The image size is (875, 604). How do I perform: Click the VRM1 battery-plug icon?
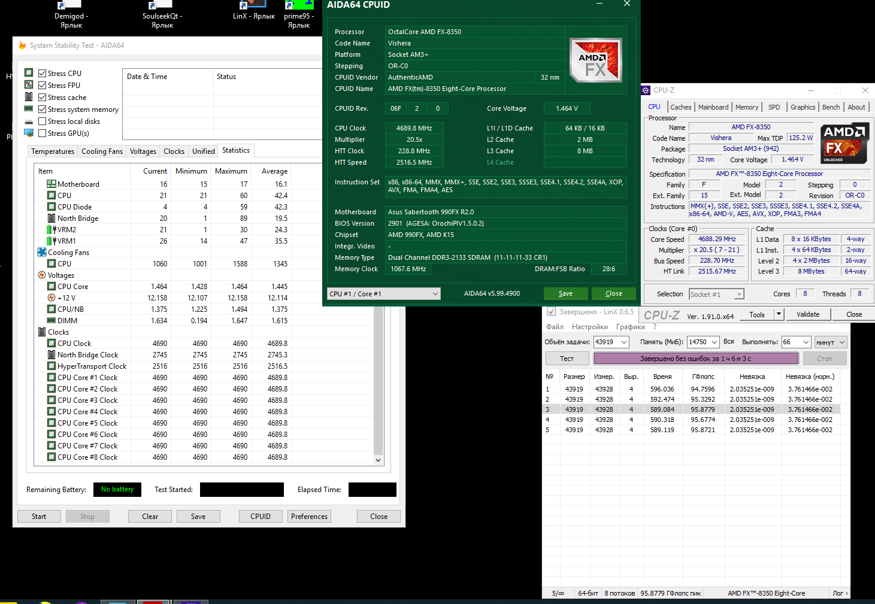(52, 241)
